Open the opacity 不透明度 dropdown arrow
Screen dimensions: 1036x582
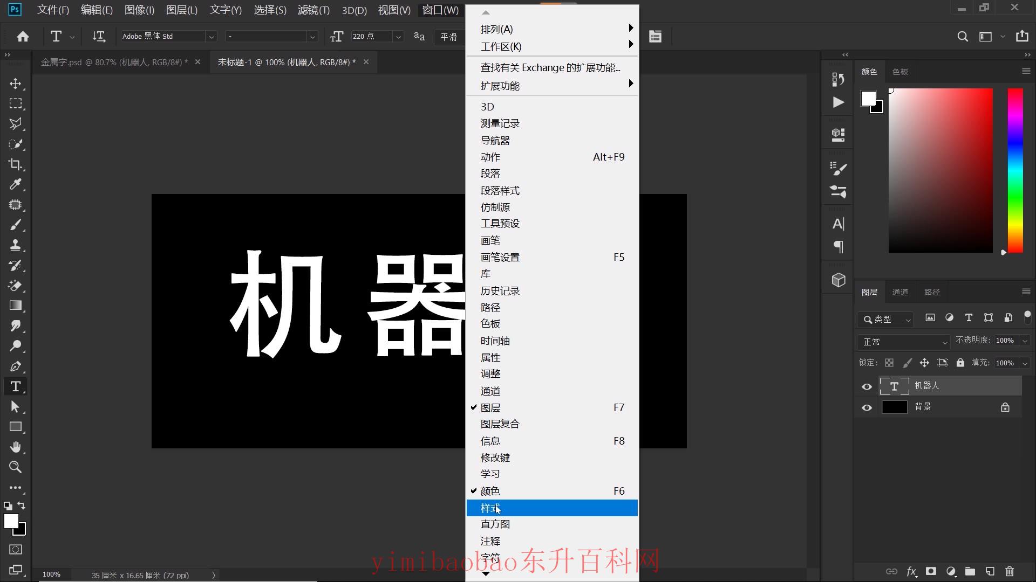pyautogui.click(x=1025, y=341)
